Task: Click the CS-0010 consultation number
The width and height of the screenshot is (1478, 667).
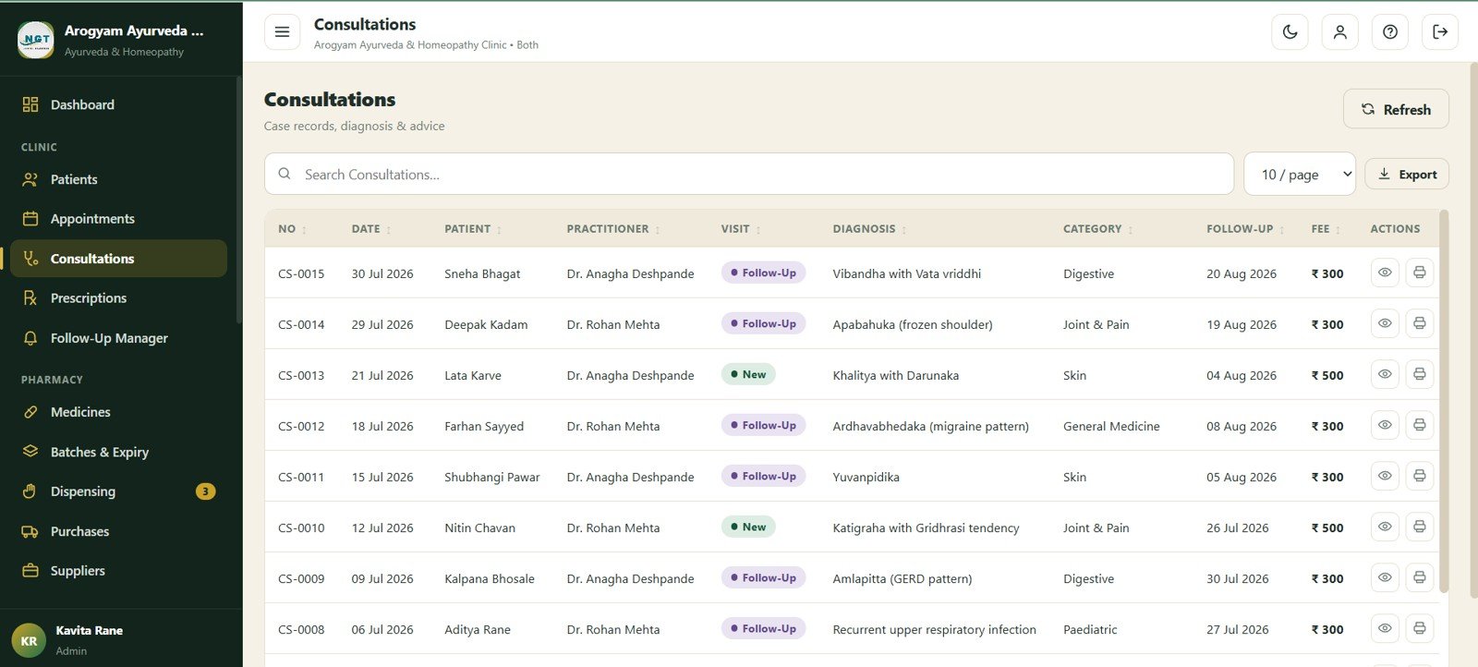Action: [301, 528]
